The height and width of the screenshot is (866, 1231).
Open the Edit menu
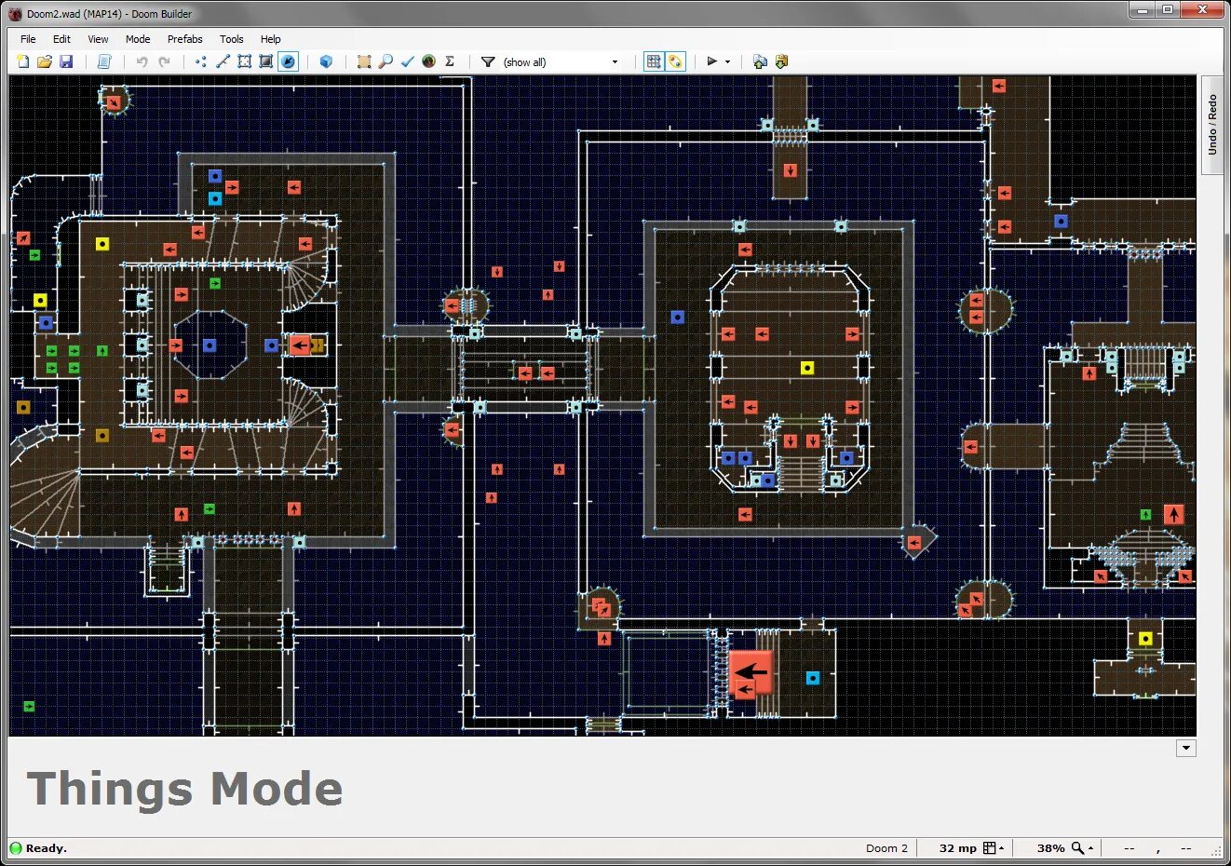tap(61, 39)
